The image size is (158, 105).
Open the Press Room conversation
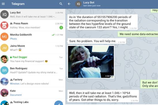coord(33,25)
